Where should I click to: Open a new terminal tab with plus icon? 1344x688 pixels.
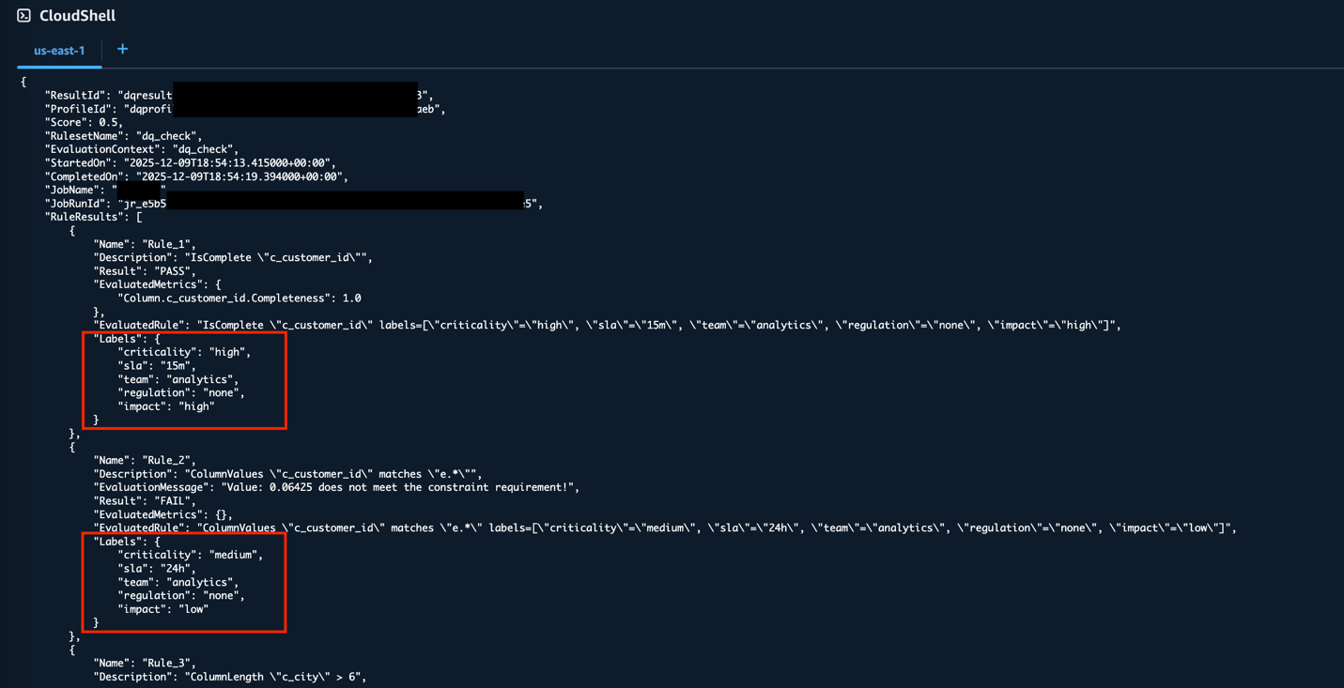pyautogui.click(x=122, y=50)
